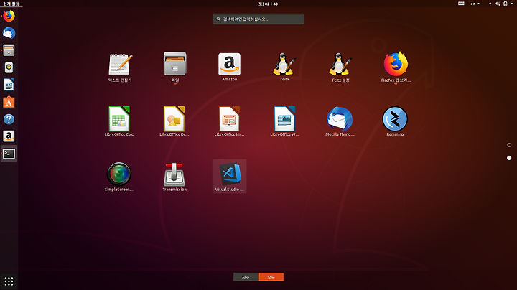Select the second app page indicator
The height and width of the screenshot is (290, 517).
(509, 158)
